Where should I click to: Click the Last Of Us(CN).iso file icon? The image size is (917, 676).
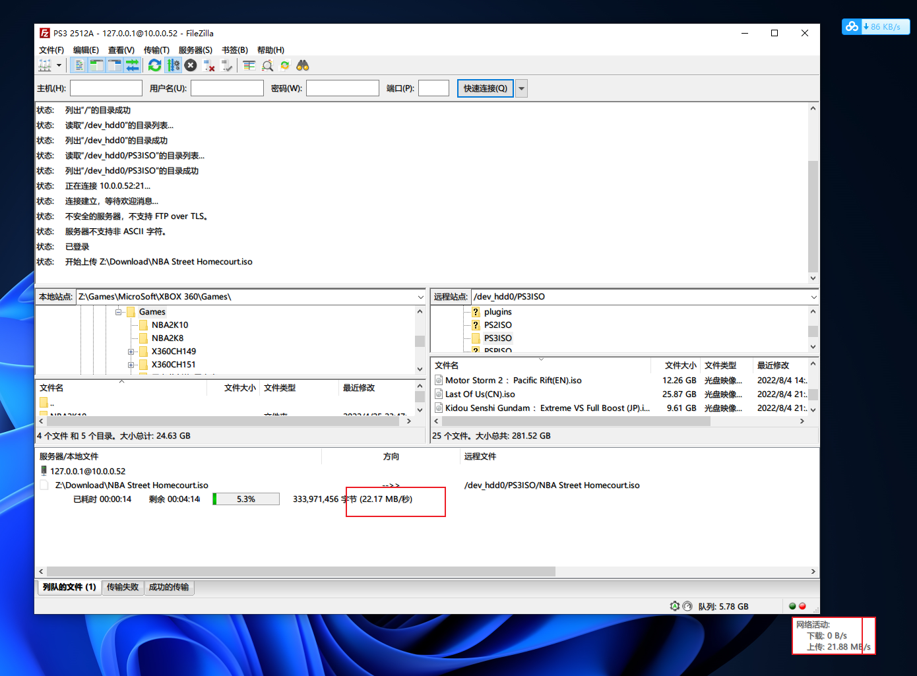(439, 394)
